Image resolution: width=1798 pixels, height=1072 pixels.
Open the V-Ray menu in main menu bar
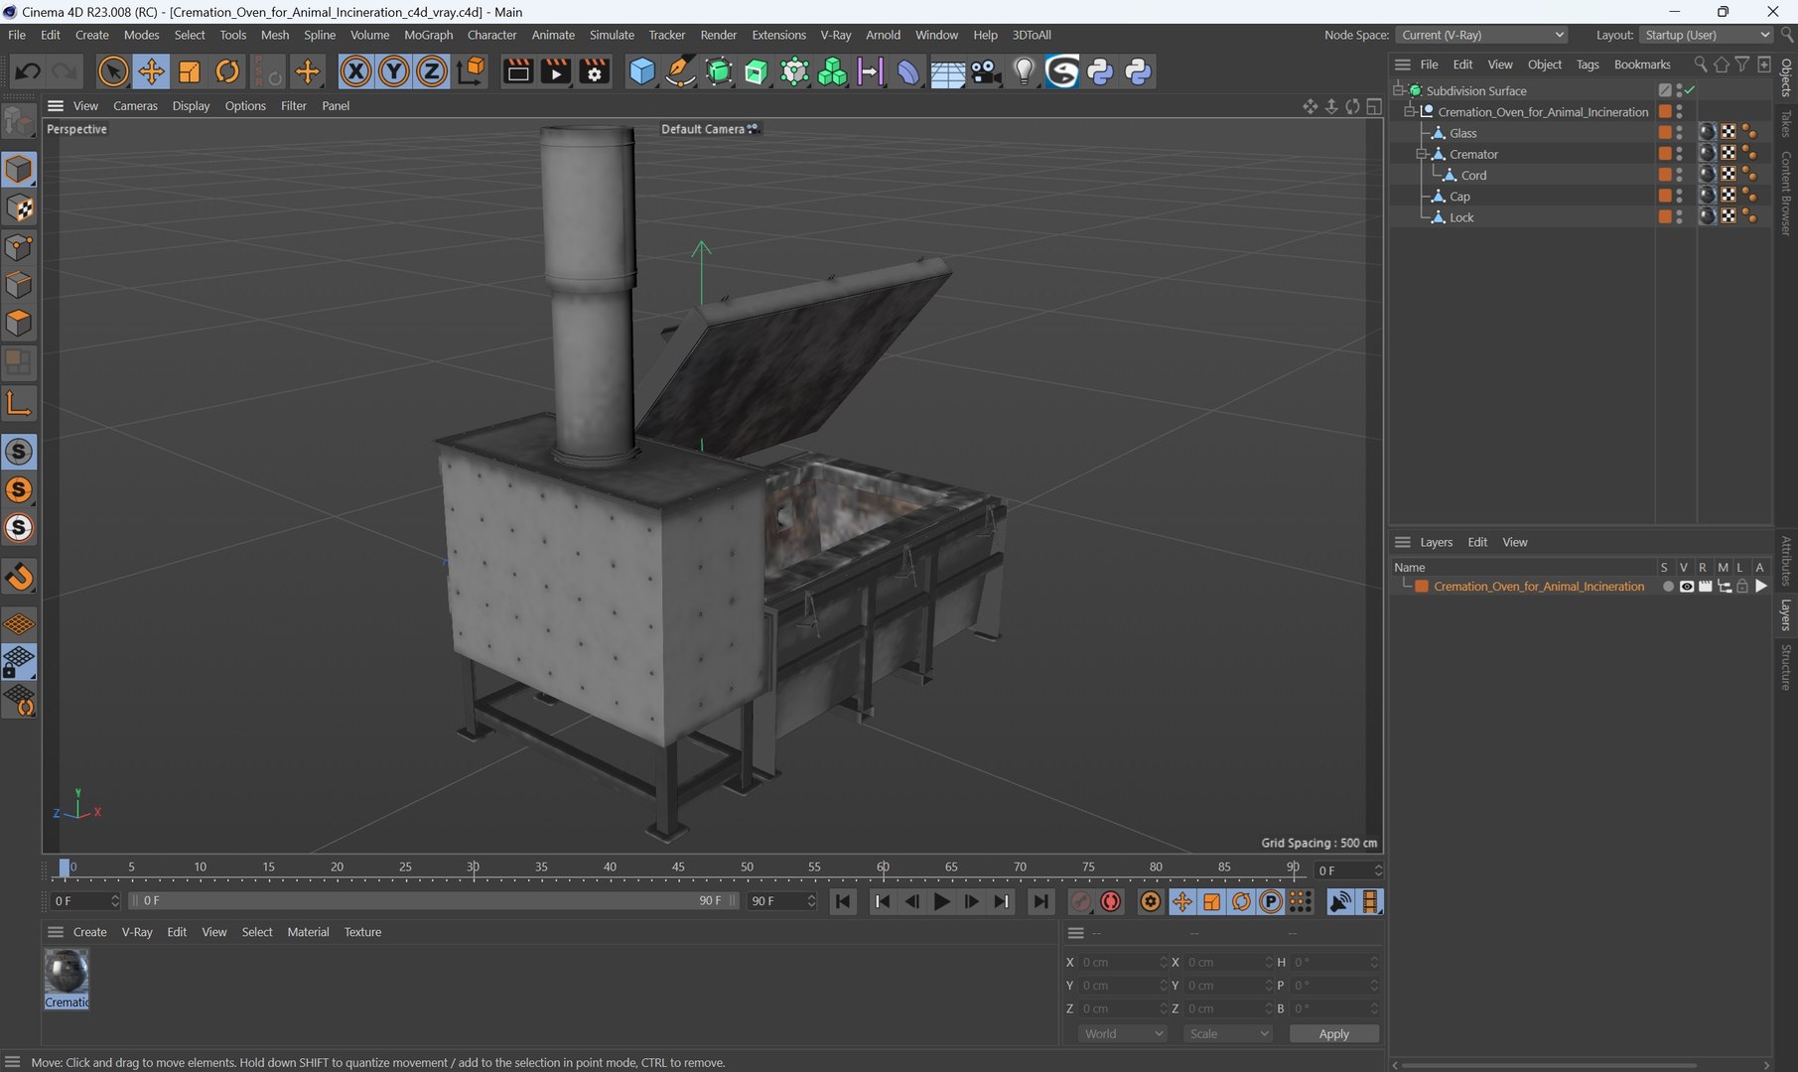835,35
